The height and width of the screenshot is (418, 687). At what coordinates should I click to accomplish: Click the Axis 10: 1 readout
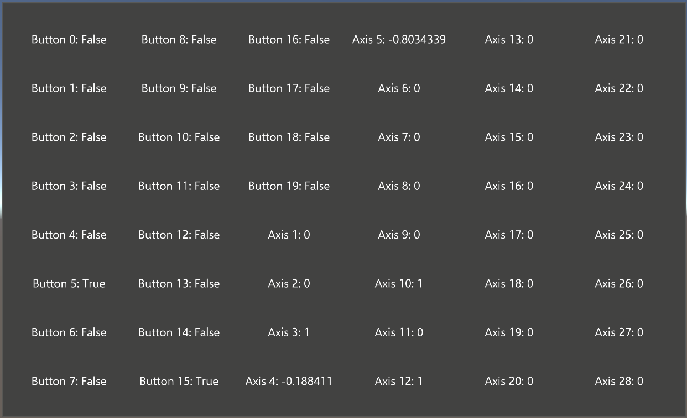pyautogui.click(x=399, y=283)
